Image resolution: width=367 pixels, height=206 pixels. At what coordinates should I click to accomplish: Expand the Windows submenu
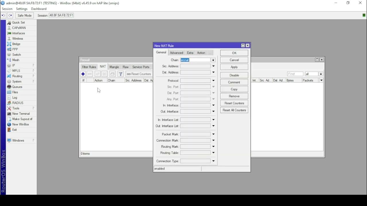pyautogui.click(x=34, y=140)
